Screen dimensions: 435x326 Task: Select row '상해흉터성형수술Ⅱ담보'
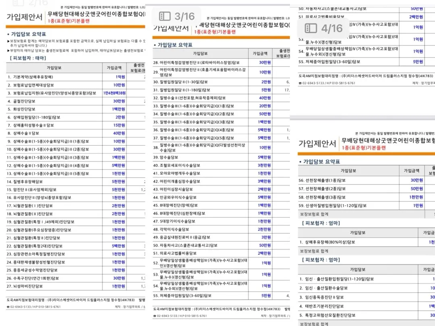coord(75,125)
